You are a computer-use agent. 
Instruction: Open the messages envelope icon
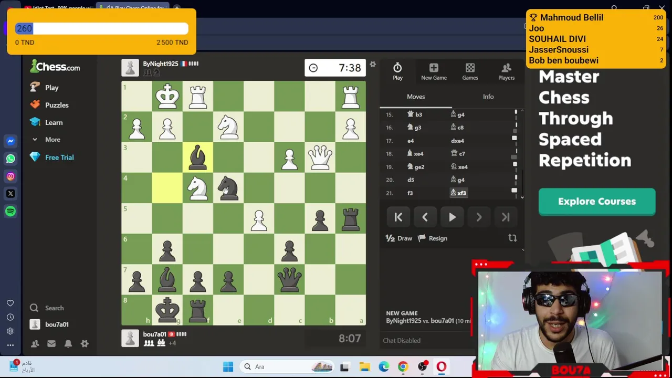[x=51, y=344]
